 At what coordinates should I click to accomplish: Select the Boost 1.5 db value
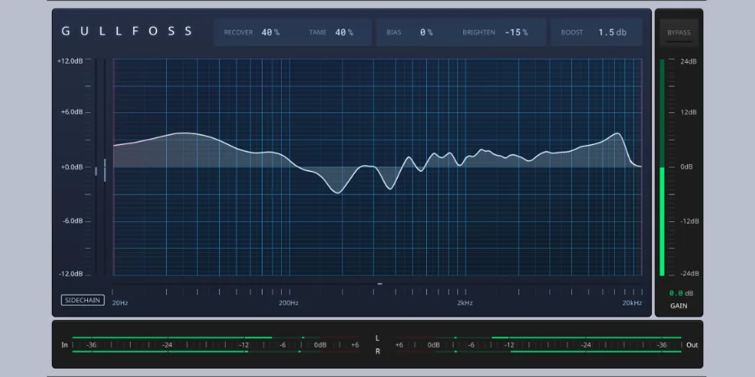coord(612,32)
